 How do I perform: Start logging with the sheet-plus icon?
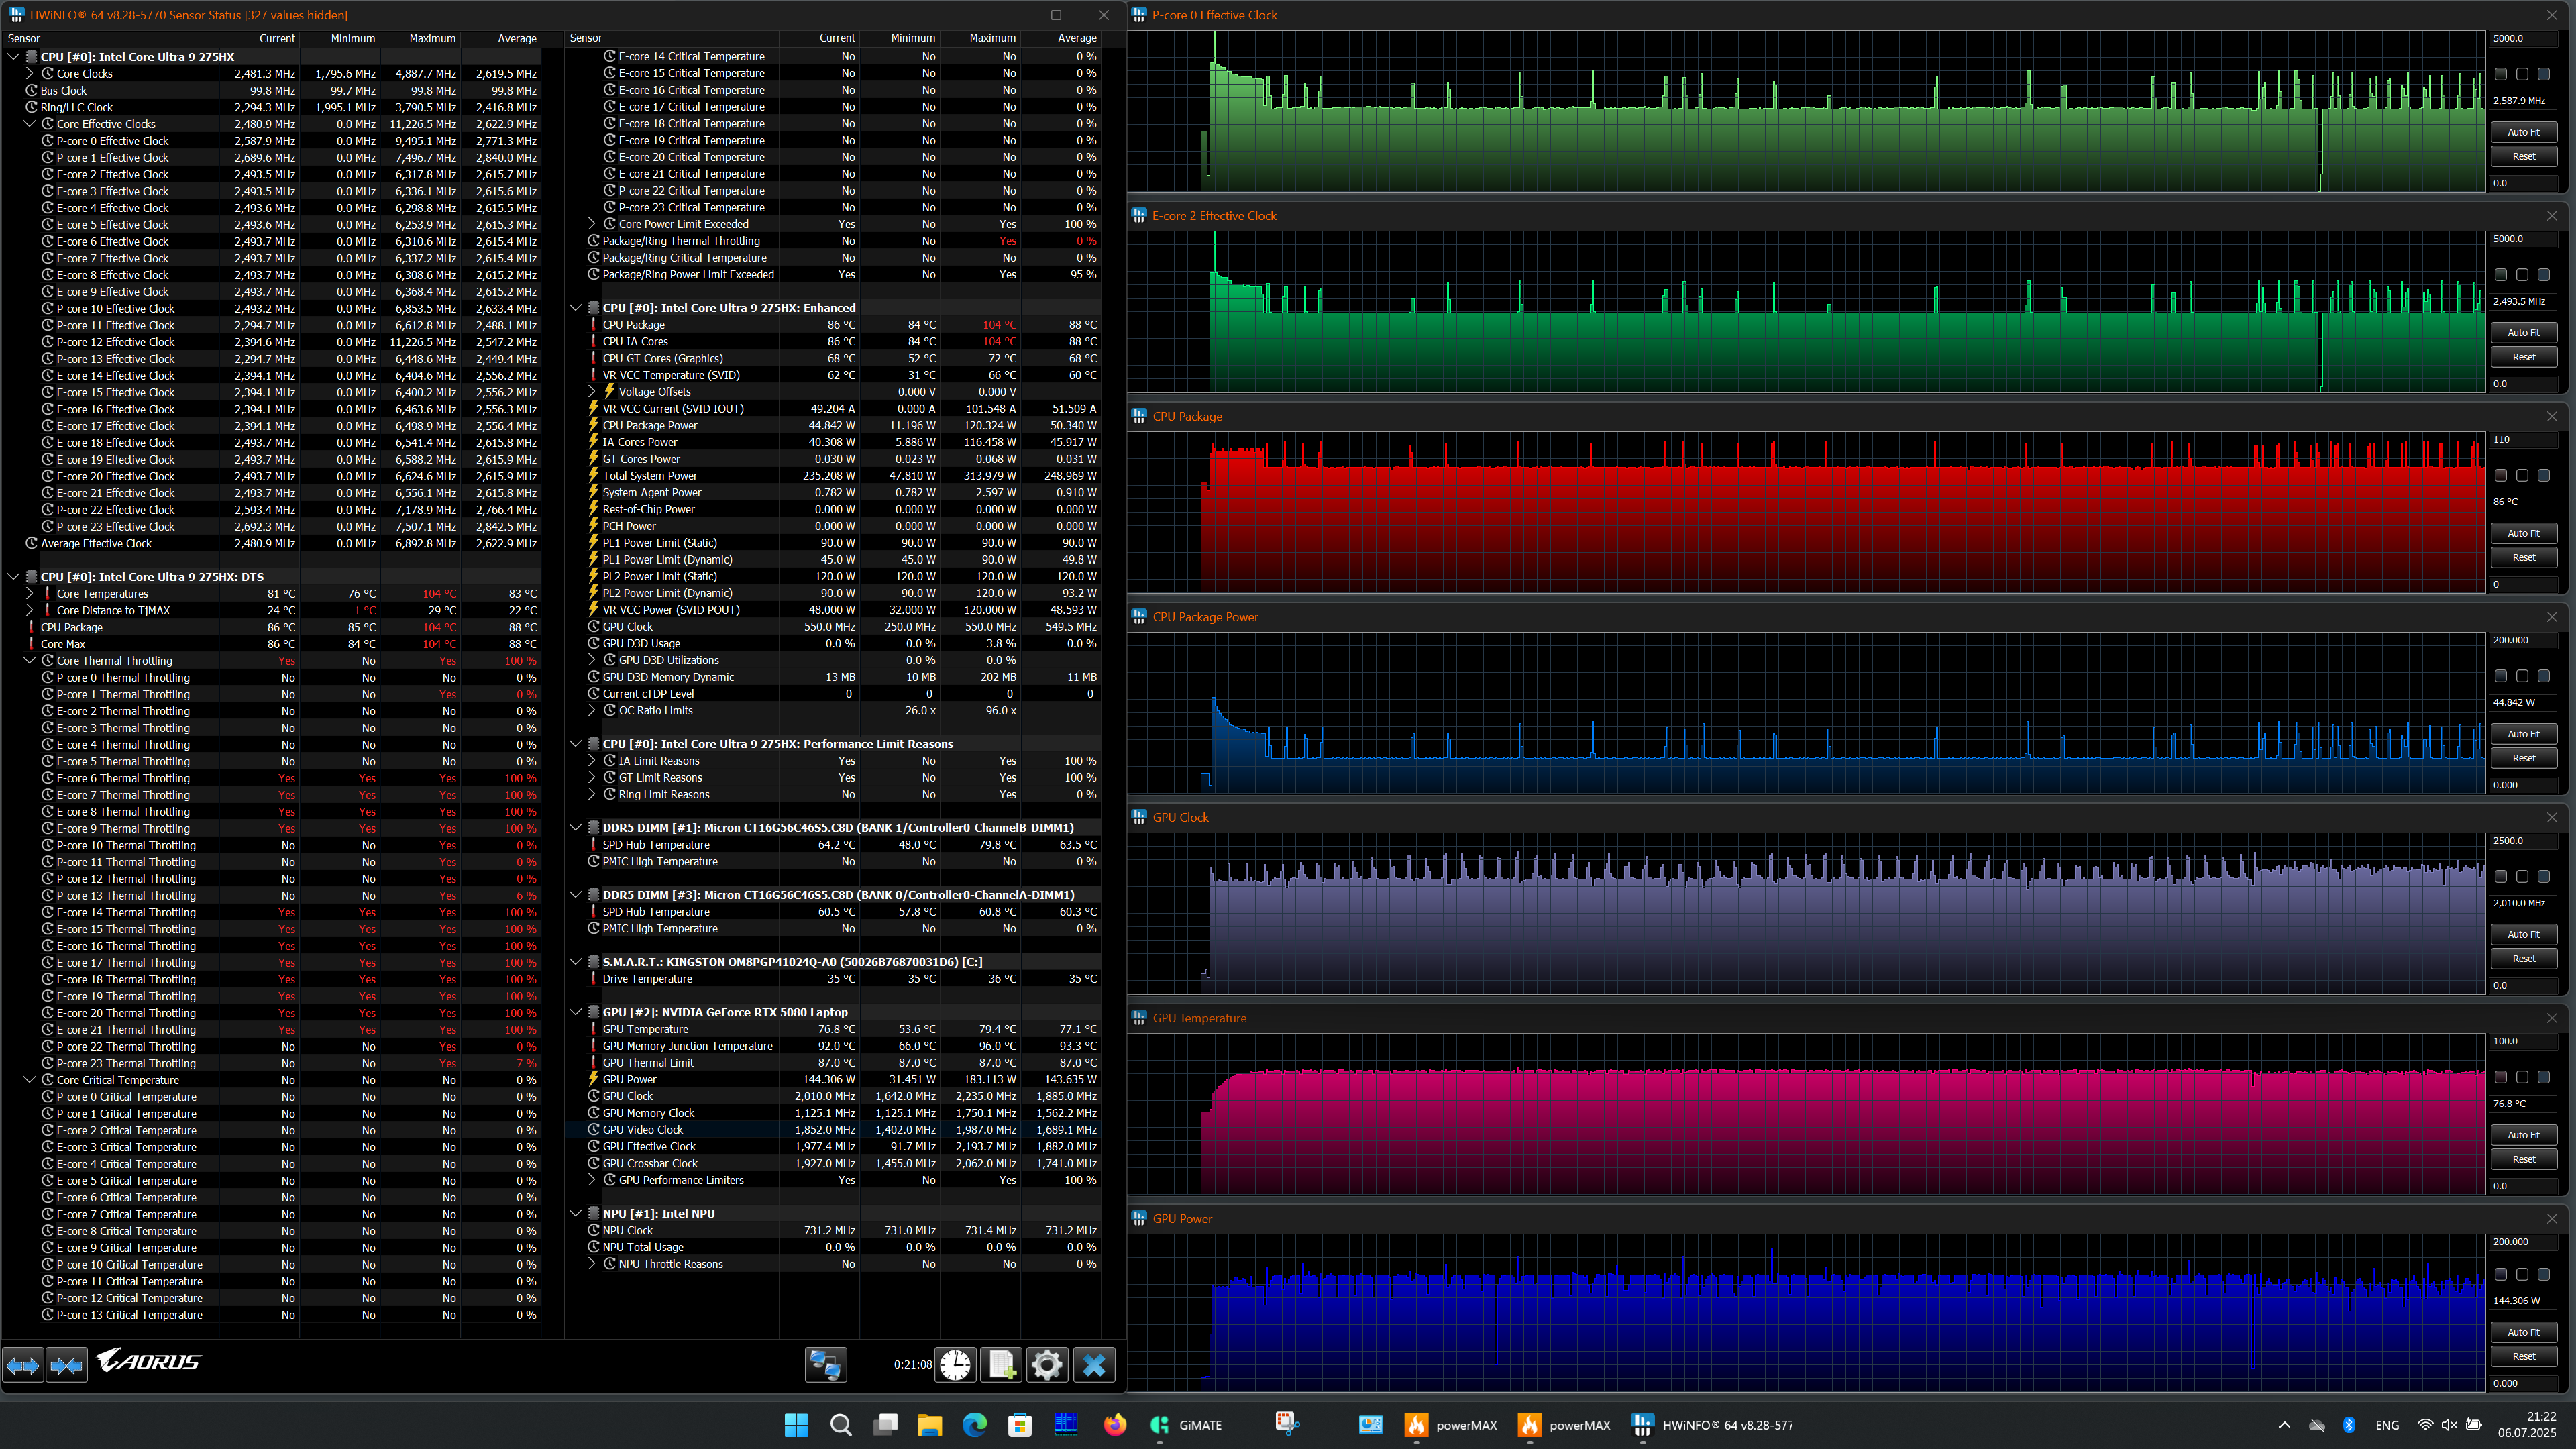[x=1001, y=1364]
